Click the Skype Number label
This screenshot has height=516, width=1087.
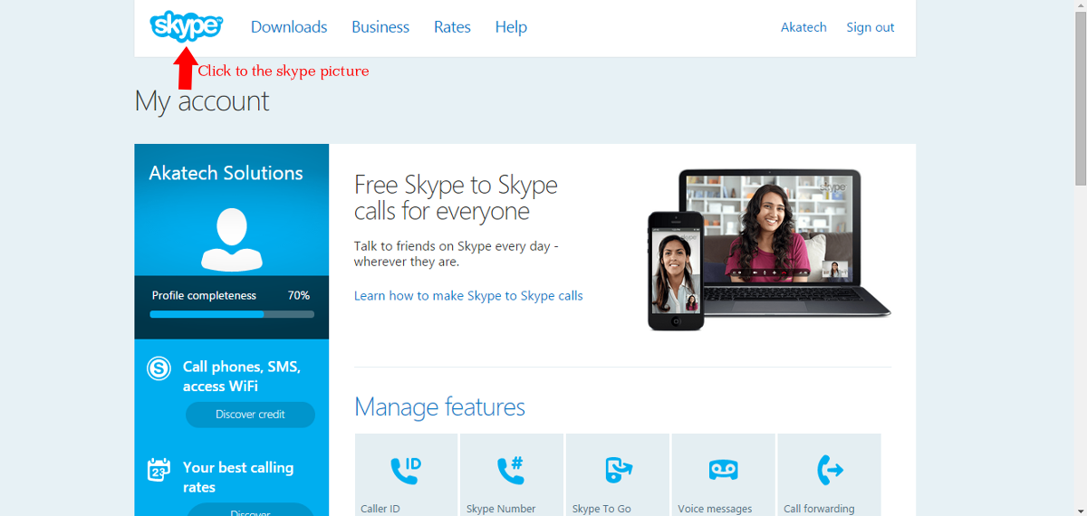501,509
